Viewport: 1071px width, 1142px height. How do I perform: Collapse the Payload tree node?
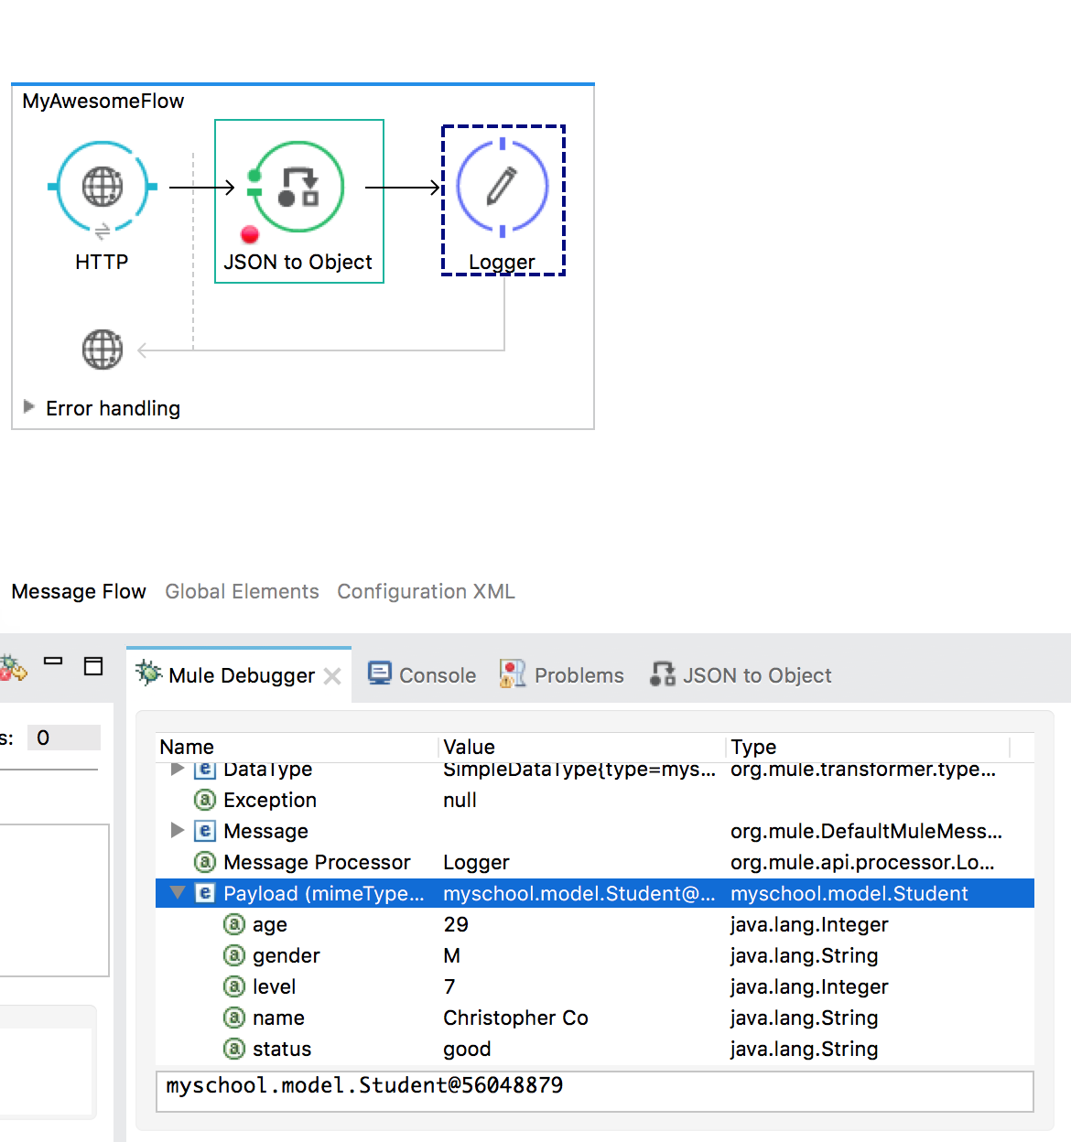tap(178, 893)
